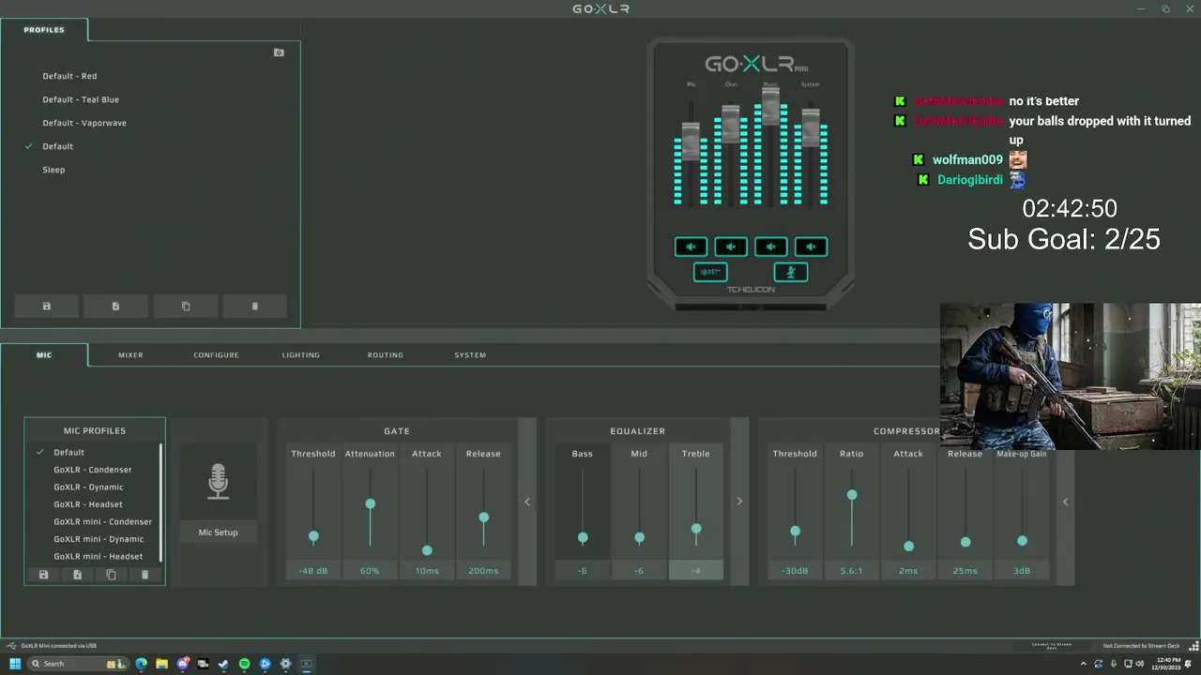Screen dimensions: 1201x675
Task: Save the mic profile (disk icon)
Action: pos(43,575)
